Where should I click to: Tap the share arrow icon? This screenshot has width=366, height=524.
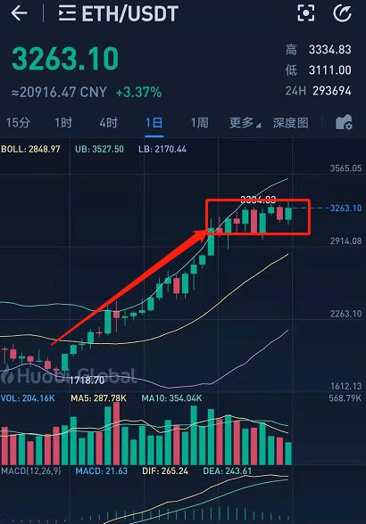click(x=342, y=13)
